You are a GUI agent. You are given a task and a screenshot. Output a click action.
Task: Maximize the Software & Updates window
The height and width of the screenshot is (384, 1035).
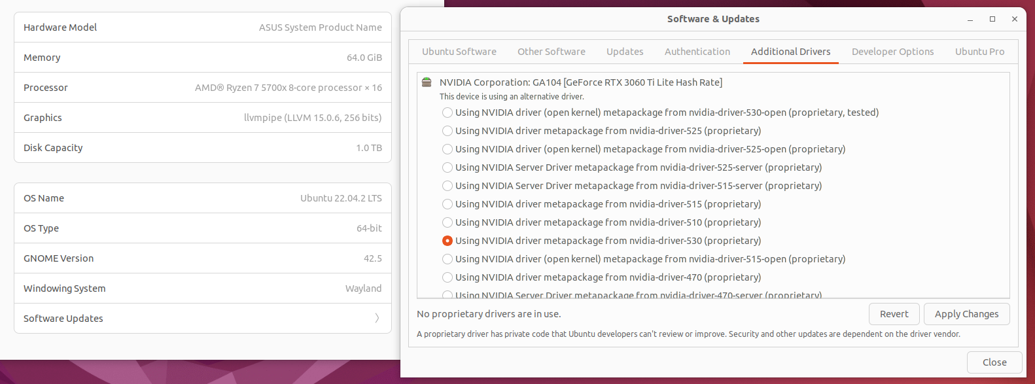pos(992,20)
